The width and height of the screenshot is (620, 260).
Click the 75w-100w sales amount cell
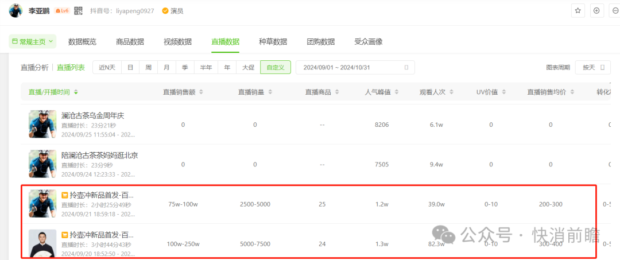coord(183,204)
